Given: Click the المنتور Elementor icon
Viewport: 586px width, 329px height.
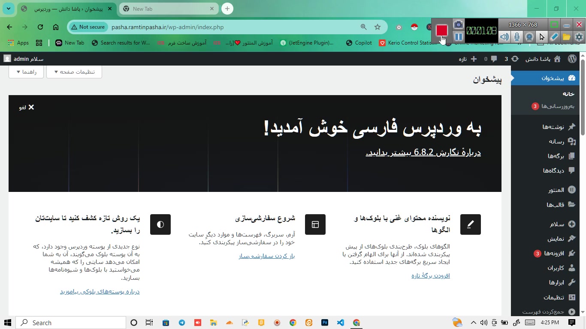Looking at the screenshot, I should click(x=571, y=190).
